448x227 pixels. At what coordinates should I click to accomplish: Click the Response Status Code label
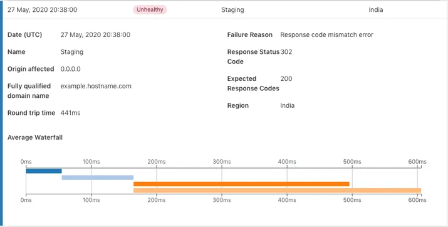coord(253,56)
